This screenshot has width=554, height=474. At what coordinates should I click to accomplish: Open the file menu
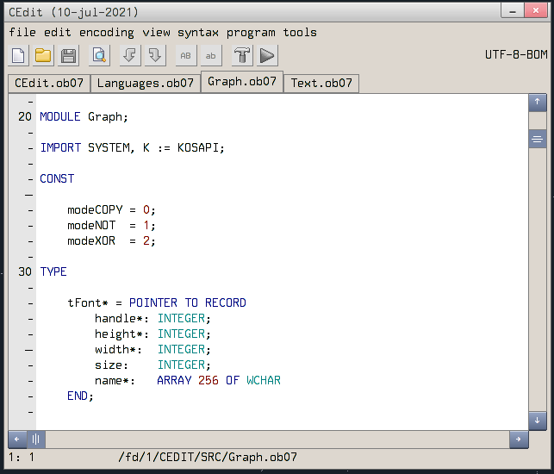coord(22,33)
